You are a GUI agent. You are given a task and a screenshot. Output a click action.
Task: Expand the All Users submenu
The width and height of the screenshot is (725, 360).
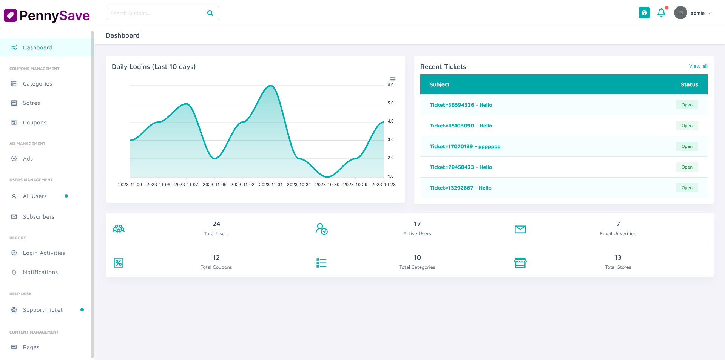click(x=35, y=196)
